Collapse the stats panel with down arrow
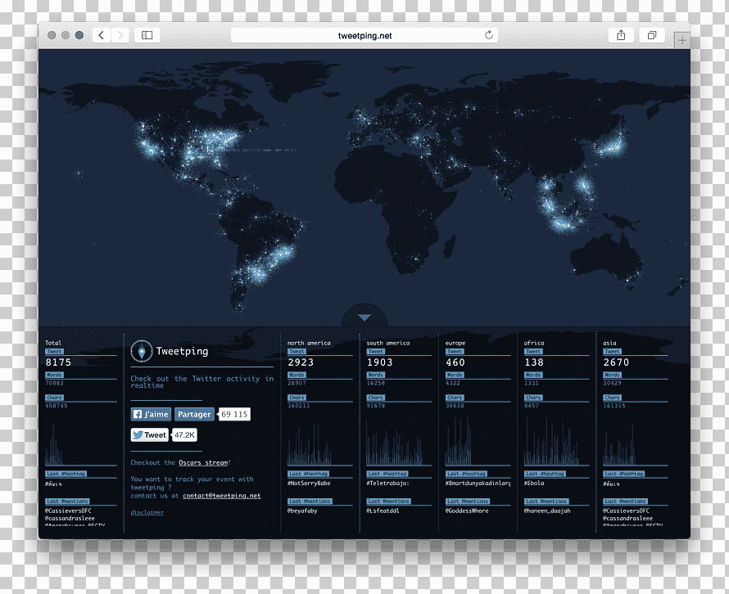 click(364, 317)
